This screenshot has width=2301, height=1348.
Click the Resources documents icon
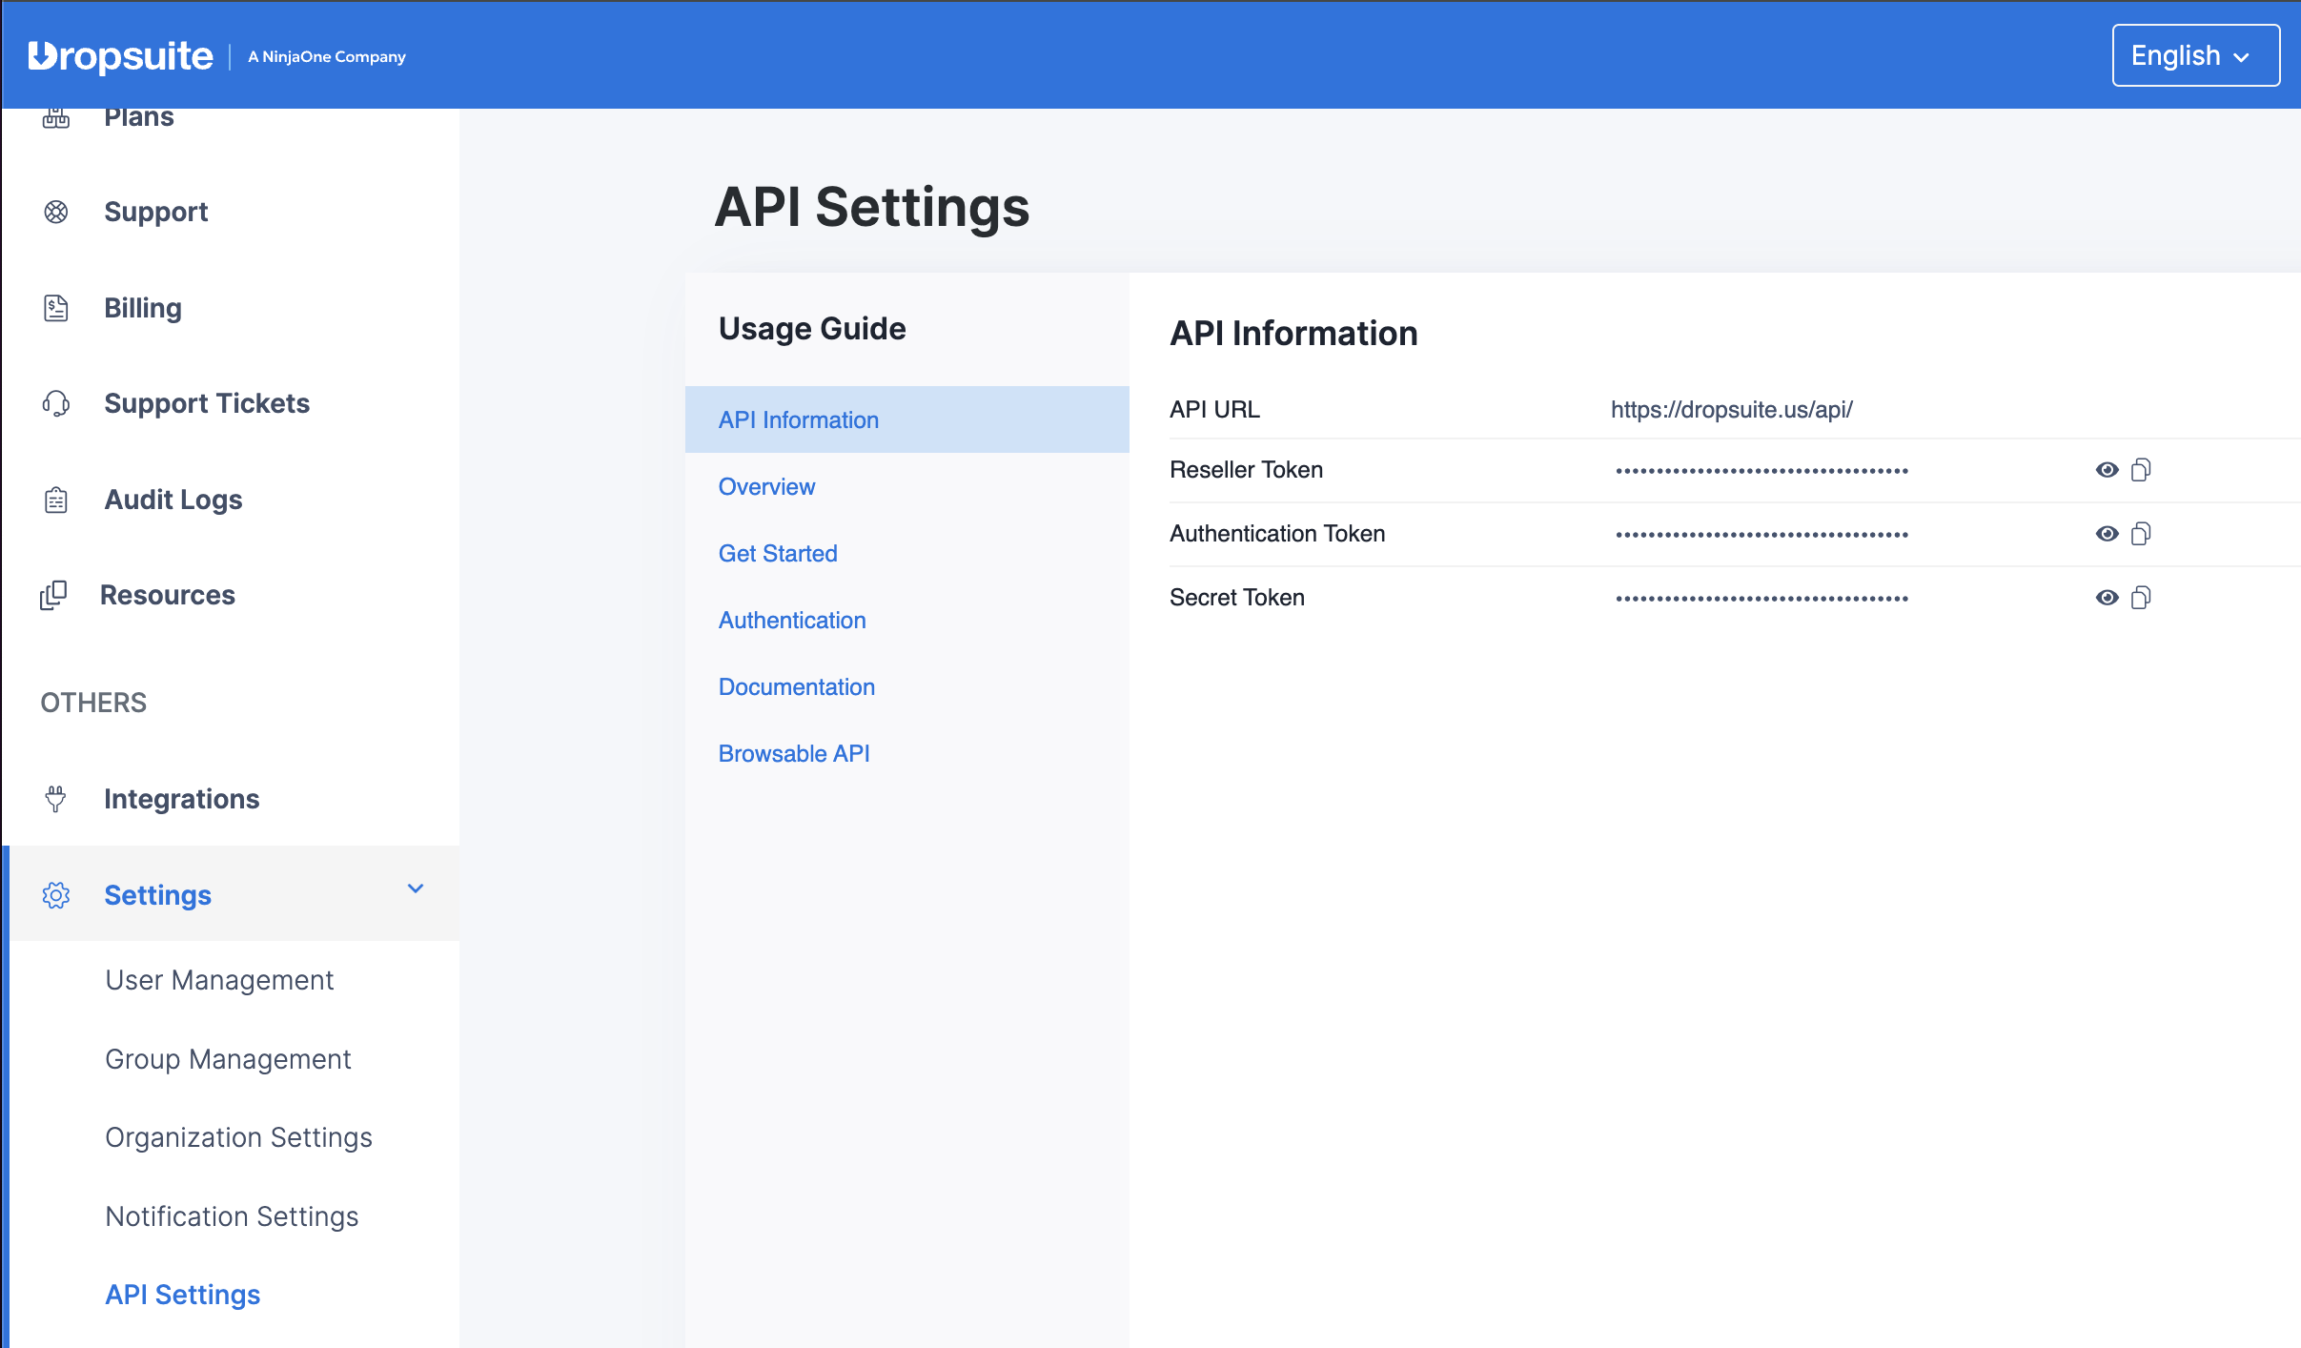[53, 595]
